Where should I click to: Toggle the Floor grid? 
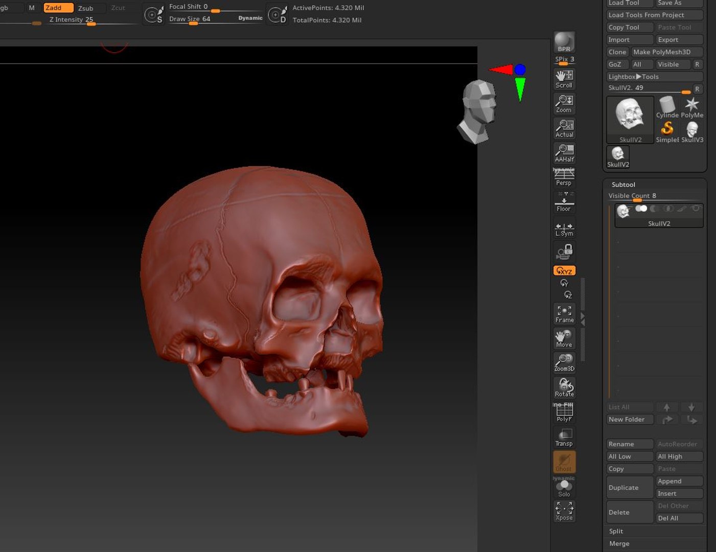pyautogui.click(x=564, y=202)
